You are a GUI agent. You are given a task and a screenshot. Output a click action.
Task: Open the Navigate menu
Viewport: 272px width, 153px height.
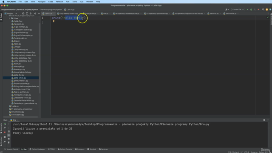pyautogui.click(x=42, y=2)
